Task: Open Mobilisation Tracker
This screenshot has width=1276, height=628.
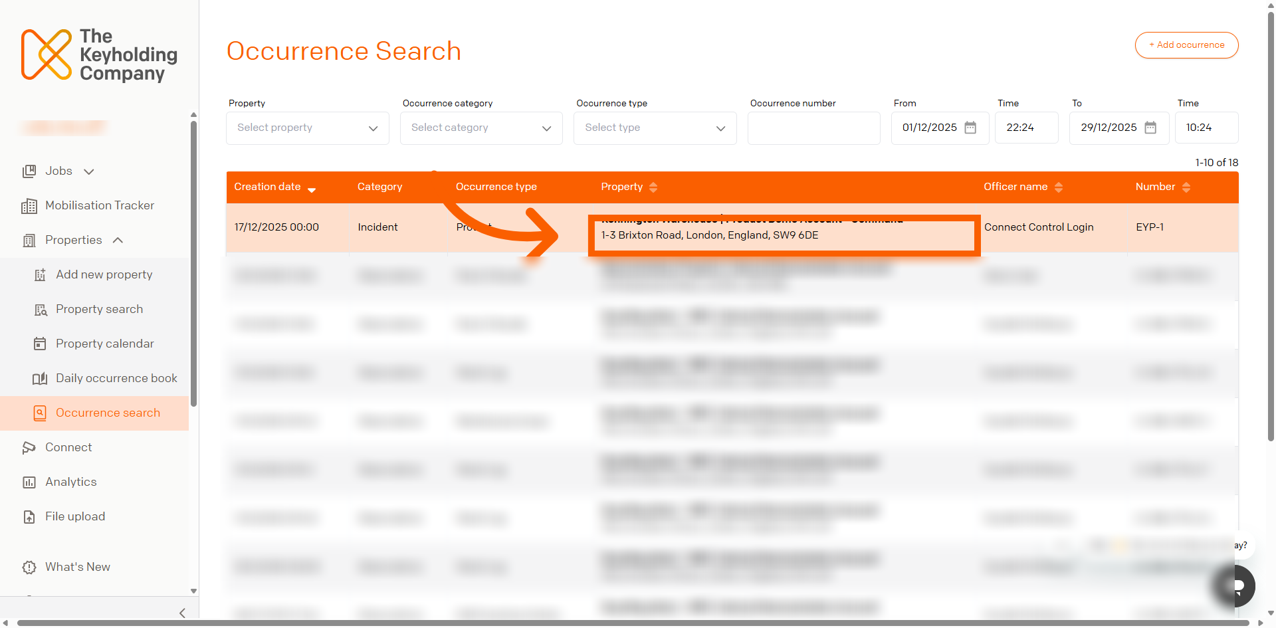Action: point(100,206)
